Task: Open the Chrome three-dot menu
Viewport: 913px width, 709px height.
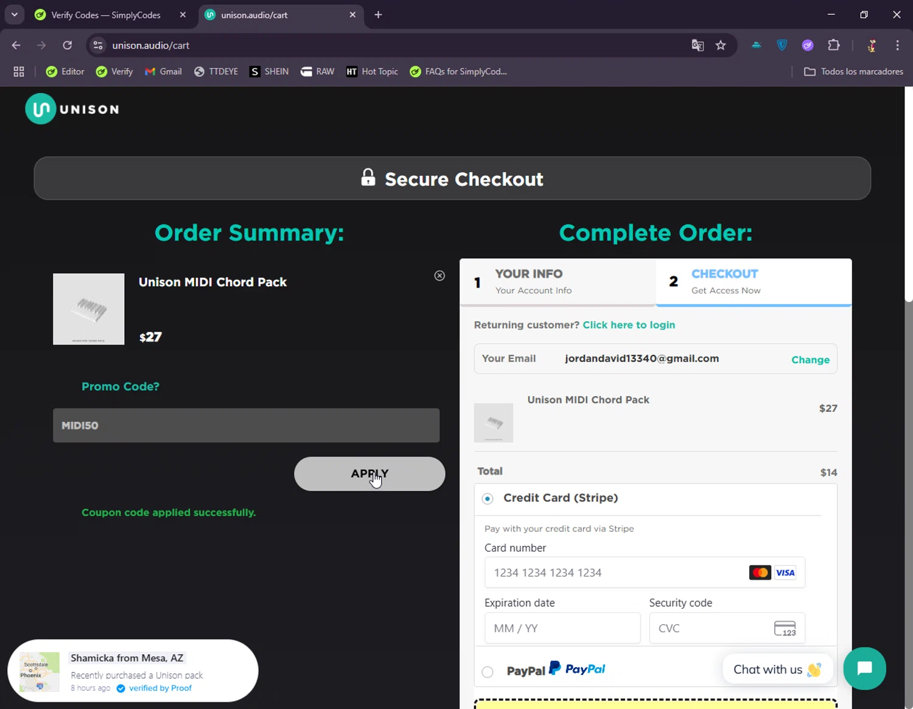Action: point(897,45)
